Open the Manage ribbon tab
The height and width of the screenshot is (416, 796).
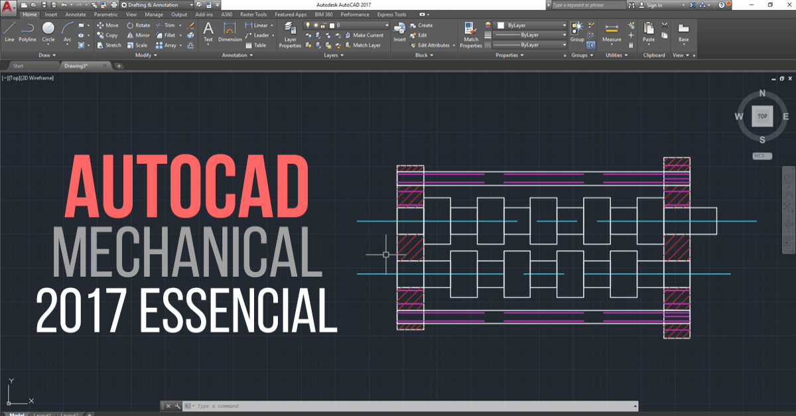pyautogui.click(x=154, y=14)
